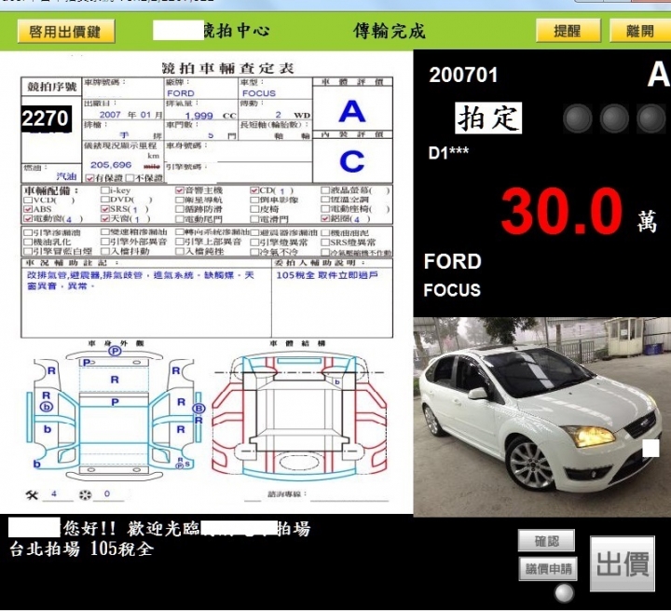Click the middle grey bid indicator light
The width and height of the screenshot is (671, 611).
(x=614, y=118)
